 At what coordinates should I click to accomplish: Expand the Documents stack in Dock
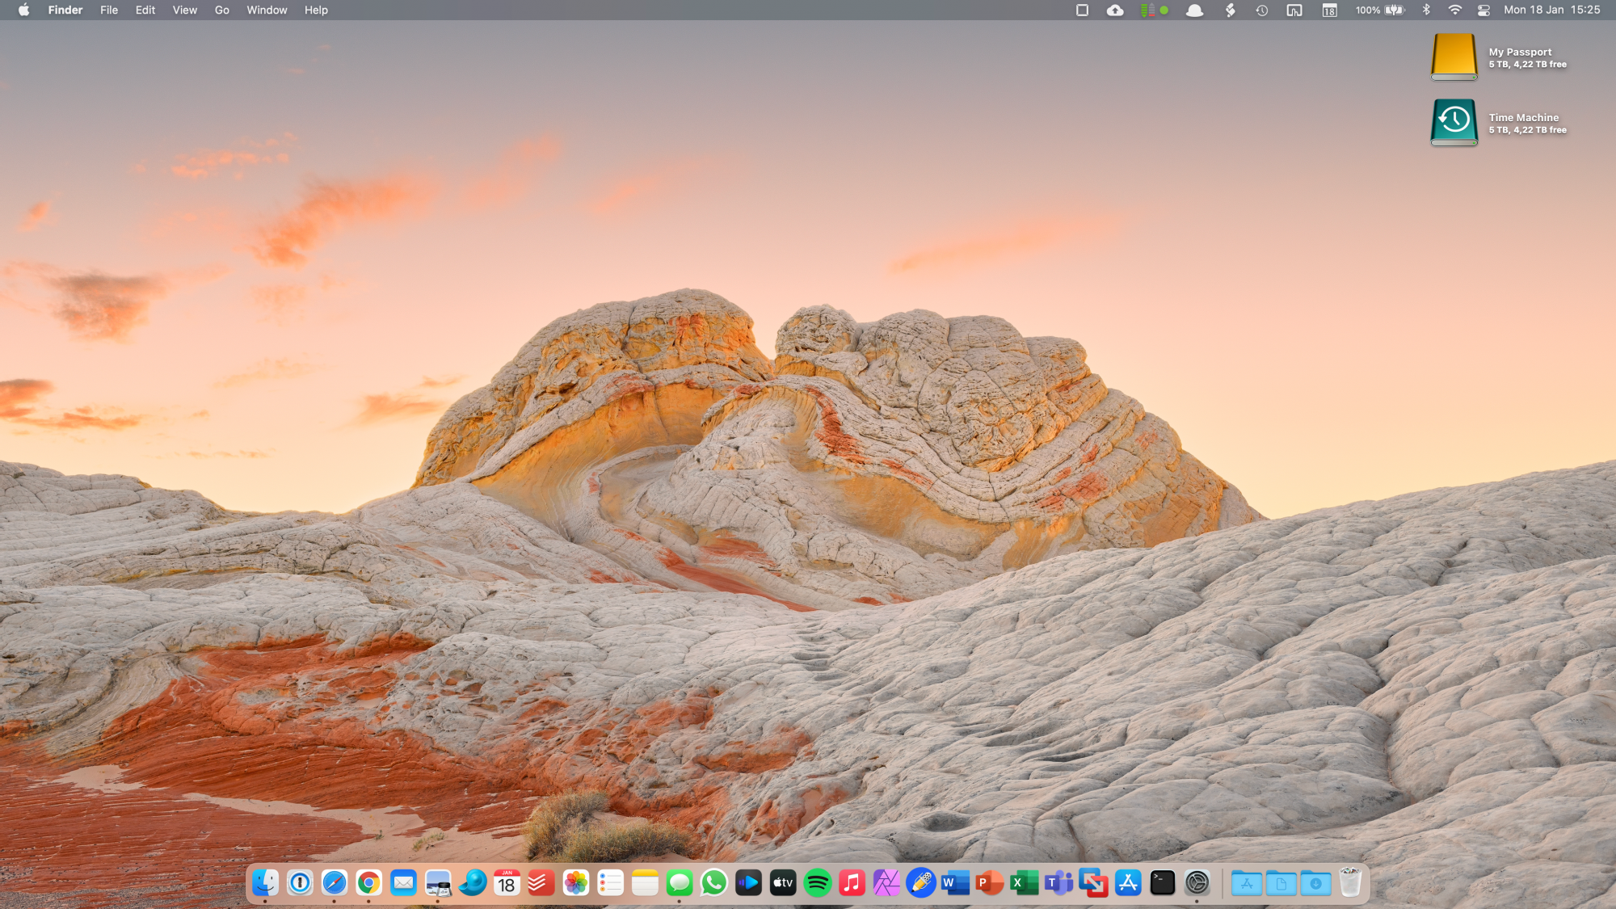(x=1281, y=883)
